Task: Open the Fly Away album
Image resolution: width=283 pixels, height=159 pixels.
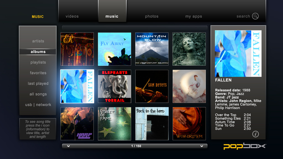Action: tap(114, 49)
